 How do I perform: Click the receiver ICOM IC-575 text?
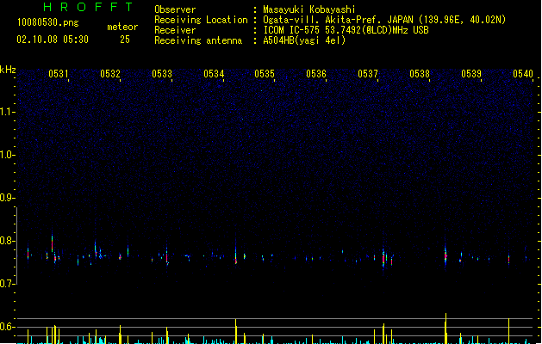click(x=346, y=30)
